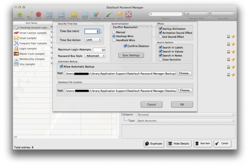The height and width of the screenshot is (166, 249).
Task: Select the Login sample item
Action: (x=32, y=49)
